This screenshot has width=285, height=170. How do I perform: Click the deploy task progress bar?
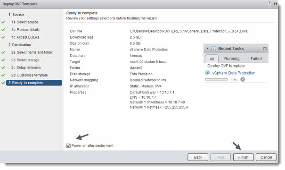(x=216, y=80)
